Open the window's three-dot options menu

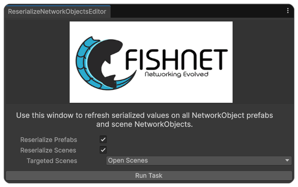[288, 11]
